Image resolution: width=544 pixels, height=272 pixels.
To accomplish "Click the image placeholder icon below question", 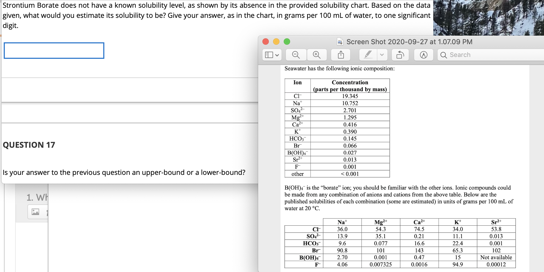I will (x=35, y=212).
